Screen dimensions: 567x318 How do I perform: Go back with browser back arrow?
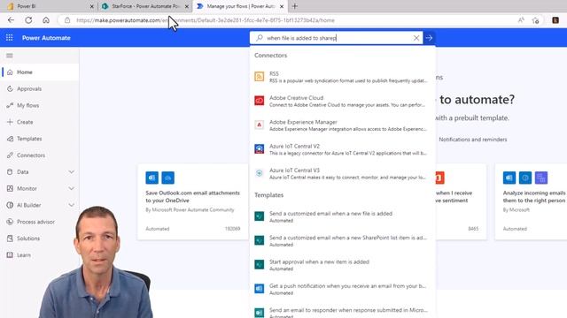click(11, 20)
